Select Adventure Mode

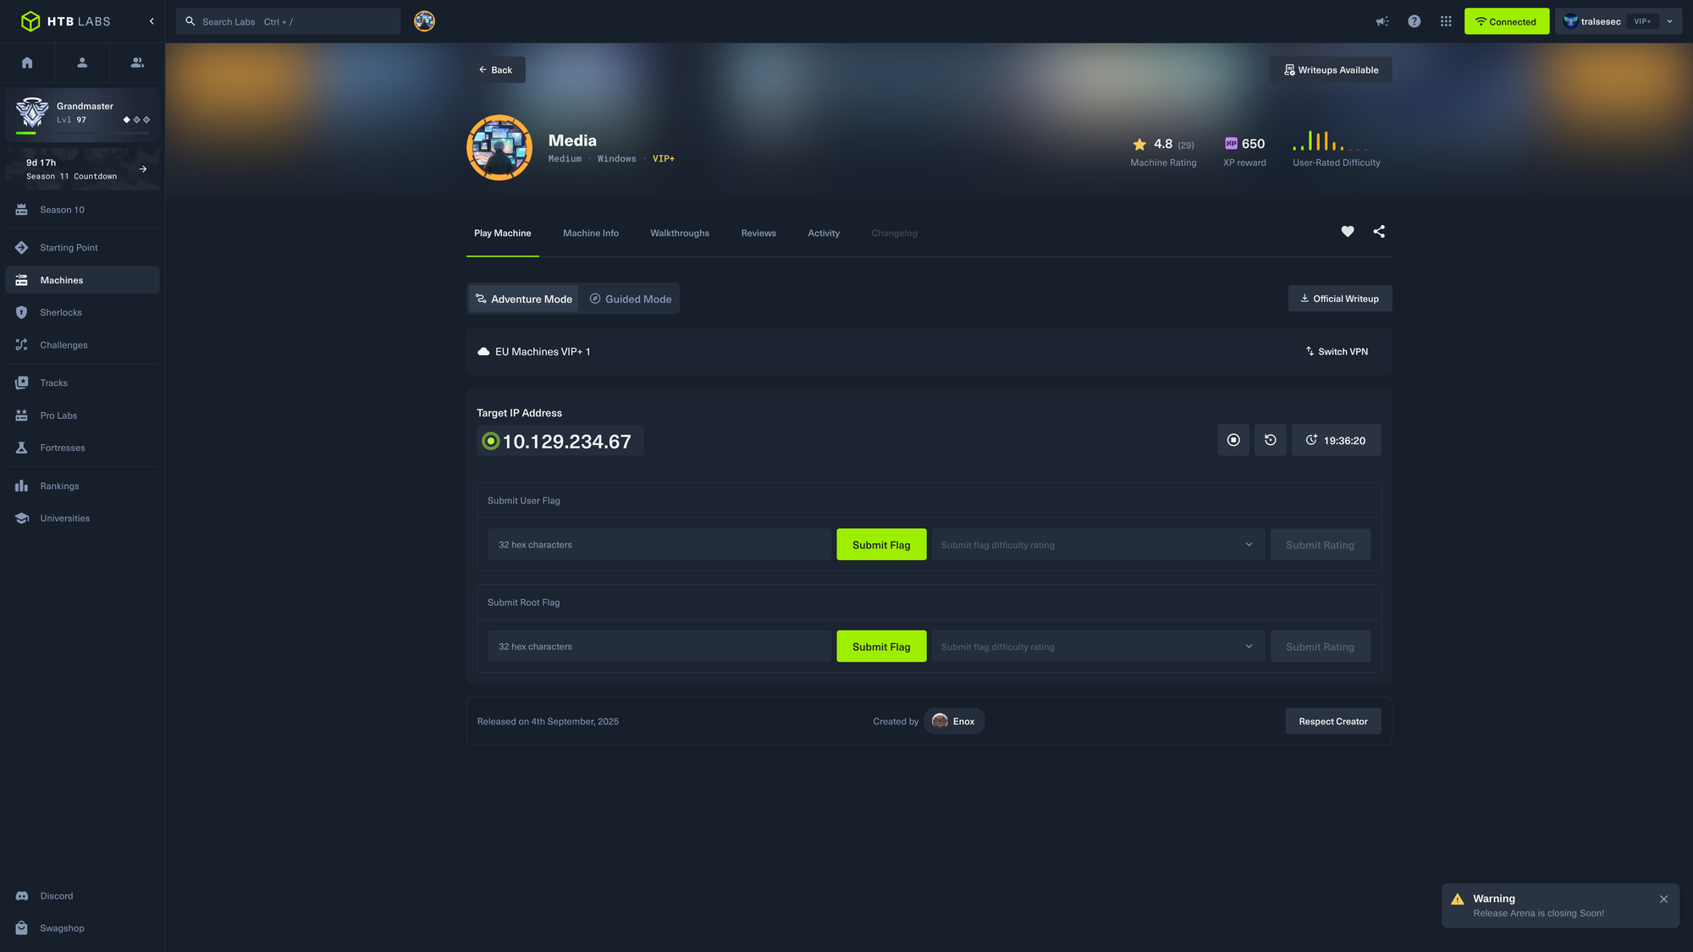(x=524, y=299)
